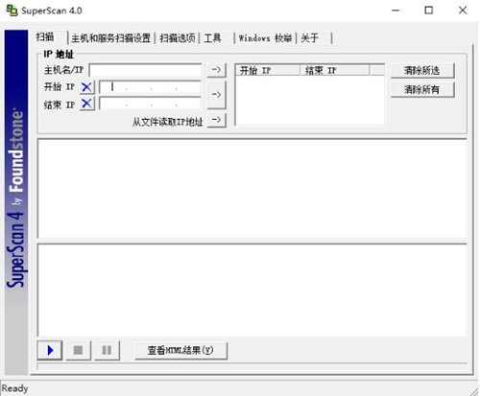This screenshot has width=480, height=396.
Task: Clear the 开始 IP field with its X icon
Action: point(86,87)
